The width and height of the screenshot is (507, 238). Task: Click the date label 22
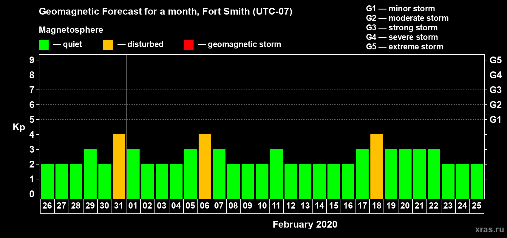coord(434,206)
